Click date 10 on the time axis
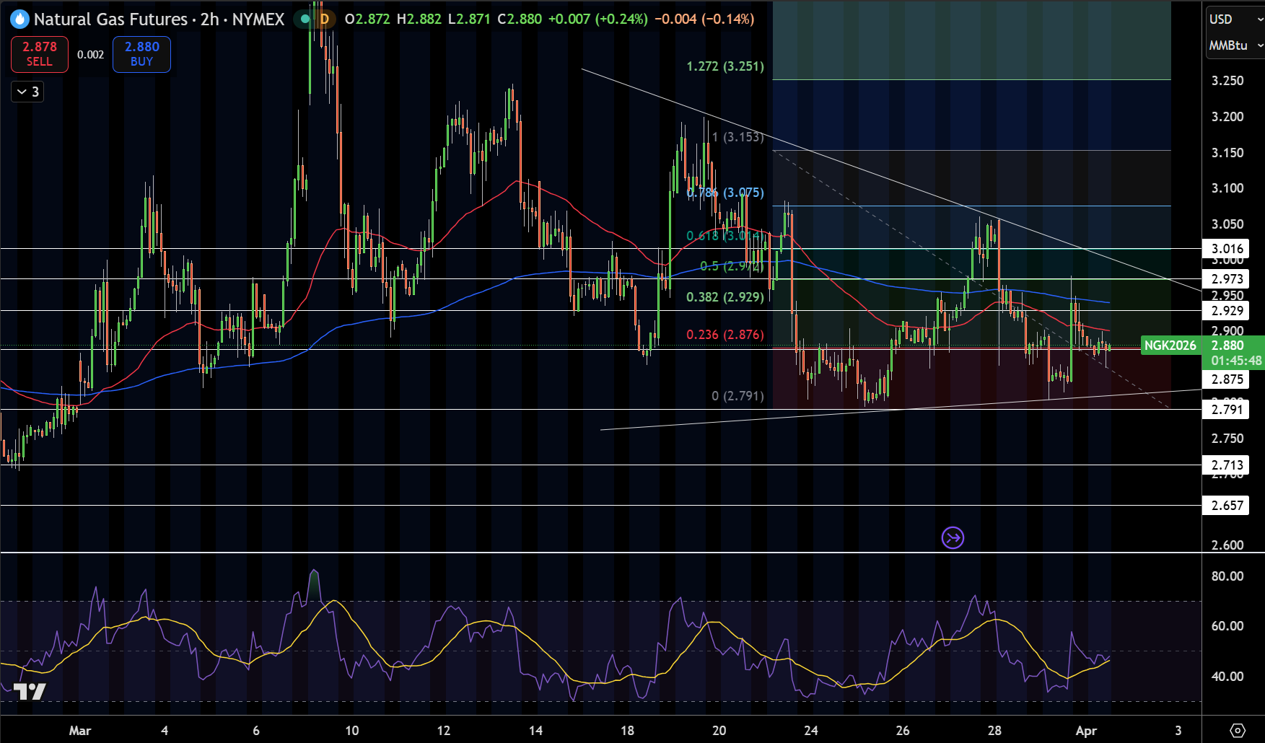The height and width of the screenshot is (743, 1265). pyautogui.click(x=352, y=731)
